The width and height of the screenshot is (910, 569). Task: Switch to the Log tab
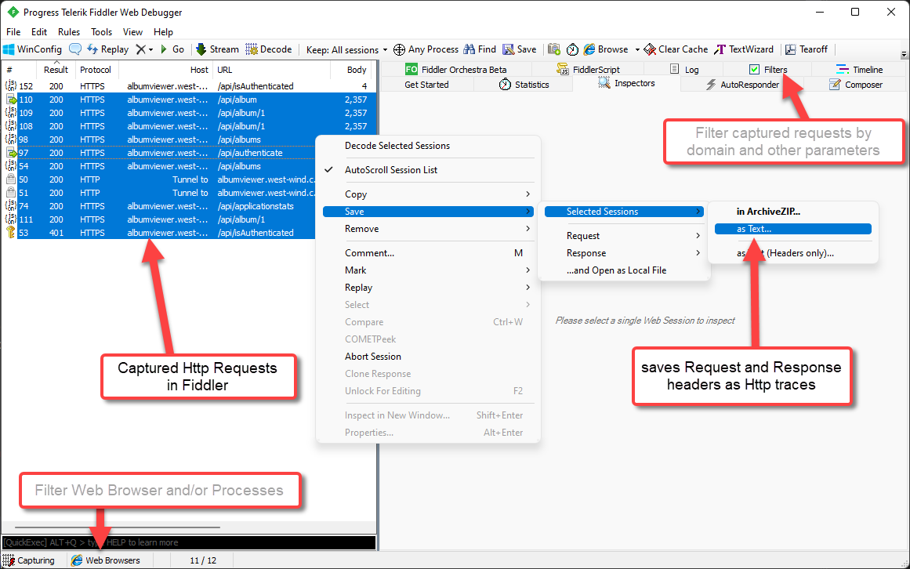pos(685,70)
